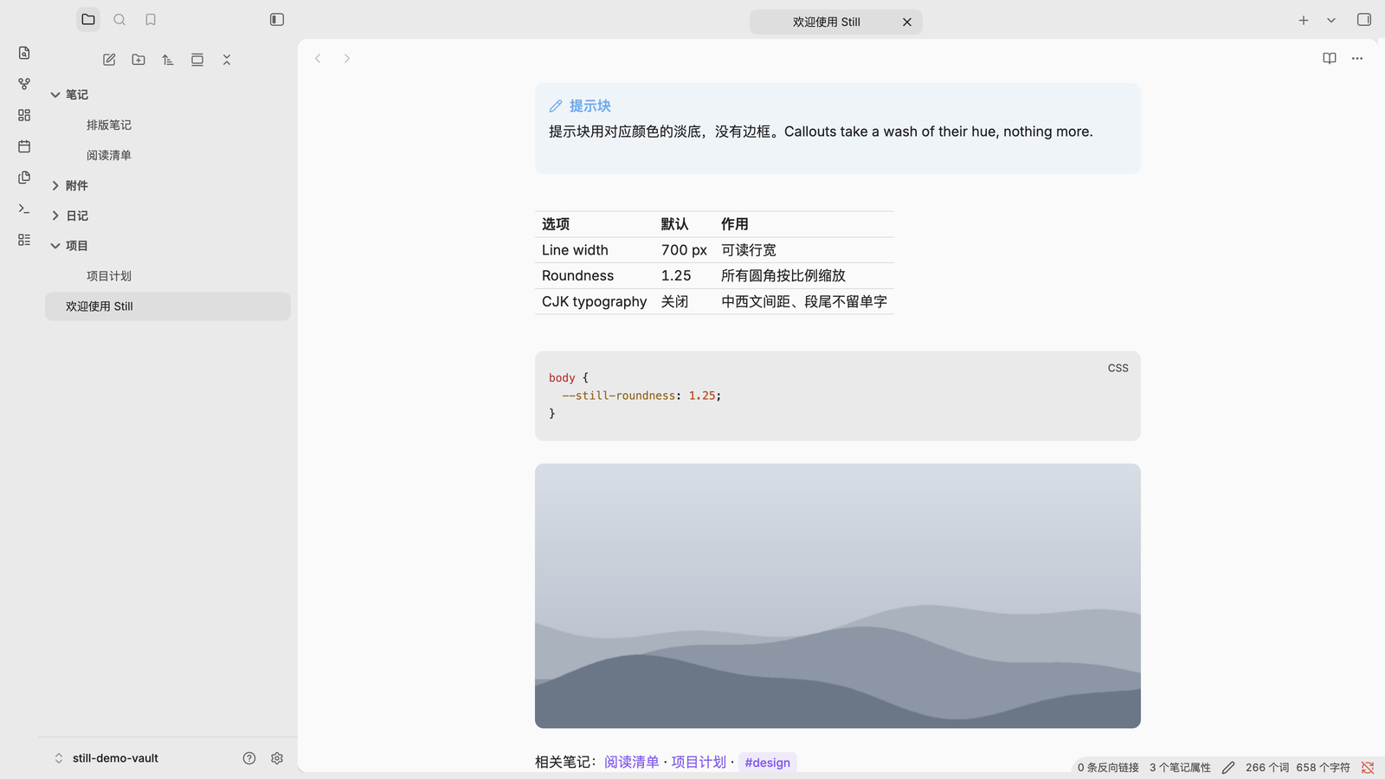The height and width of the screenshot is (779, 1385).
Task: Toggle the right sidebar
Action: (x=1364, y=19)
